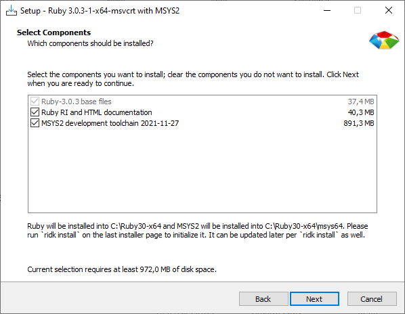Click the Ruby-3.0.3 base files label

(x=77, y=102)
